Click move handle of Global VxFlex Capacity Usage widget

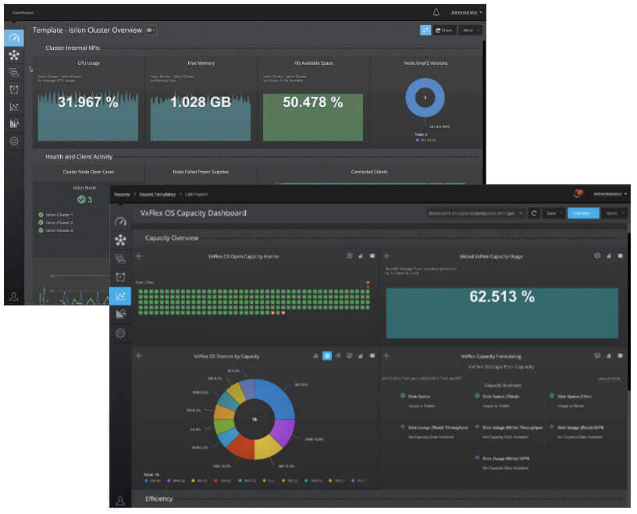(386, 256)
